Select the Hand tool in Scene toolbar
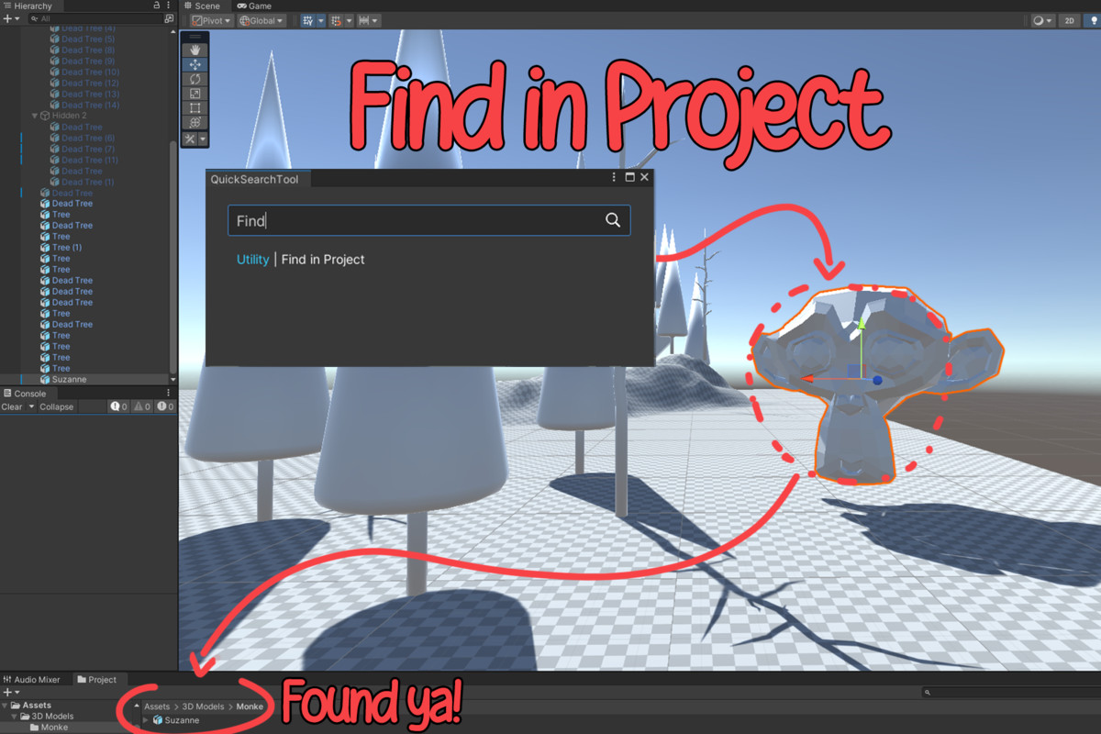The image size is (1101, 734). click(x=195, y=50)
